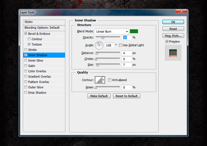Click the Opacity slider handle
This screenshot has width=207, height=146.
click(103, 38)
